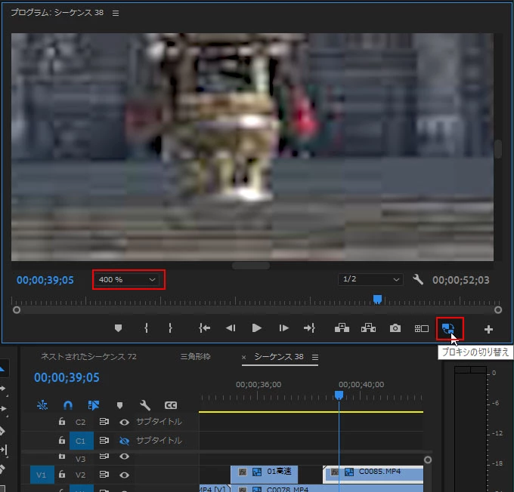Screen dimensions: 514x492
Task: Select the シーケンス 38 timeline tab
Action: (x=279, y=356)
